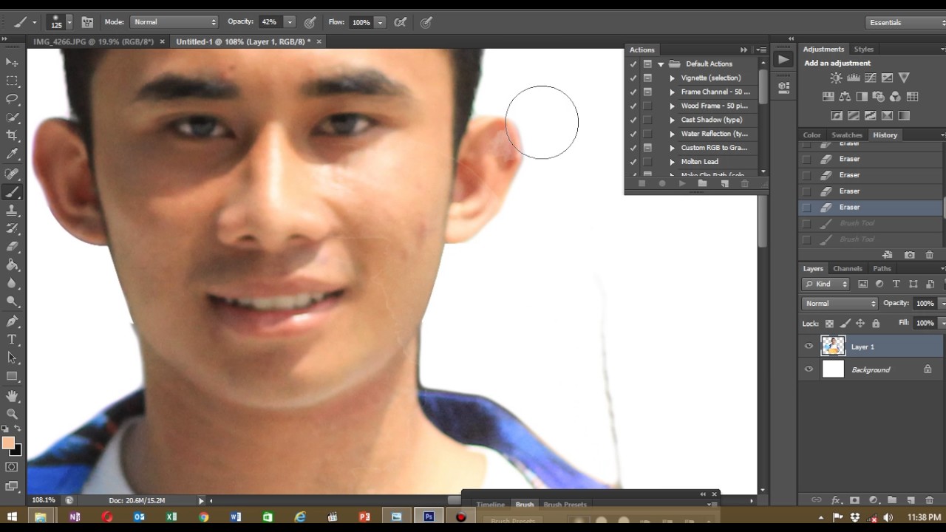Enable airbrush build-up effects
Viewport: 946px width, 532px height.
point(400,22)
